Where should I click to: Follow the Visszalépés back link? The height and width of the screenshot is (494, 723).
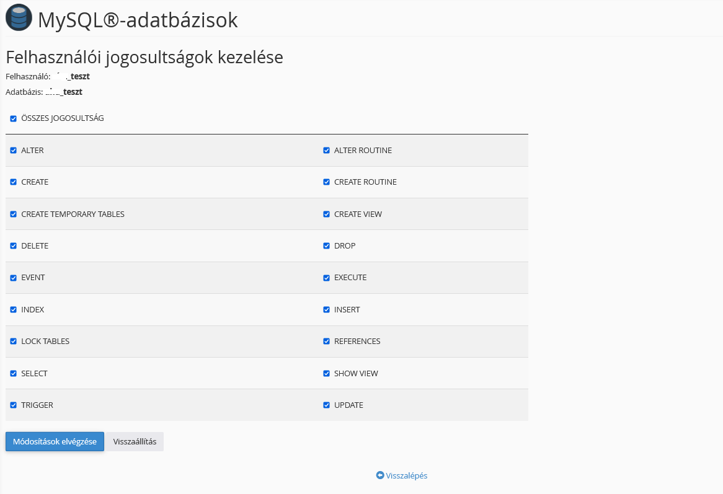coord(402,475)
